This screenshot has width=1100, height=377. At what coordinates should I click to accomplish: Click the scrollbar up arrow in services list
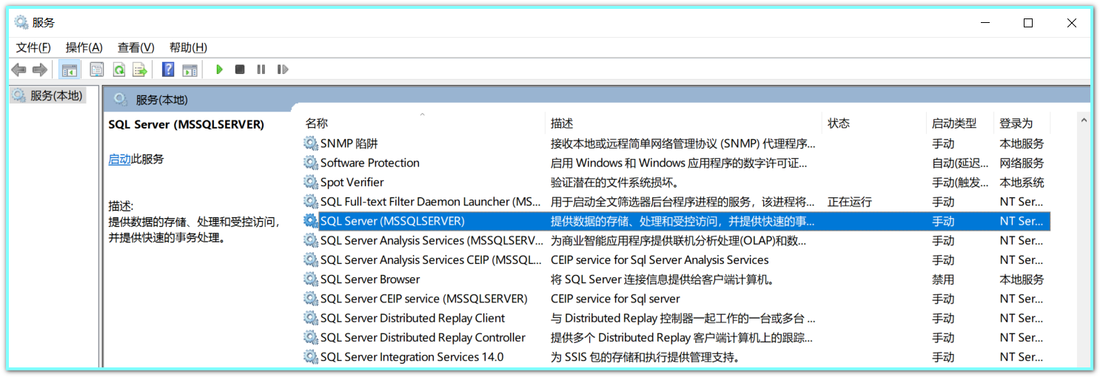tap(1084, 120)
